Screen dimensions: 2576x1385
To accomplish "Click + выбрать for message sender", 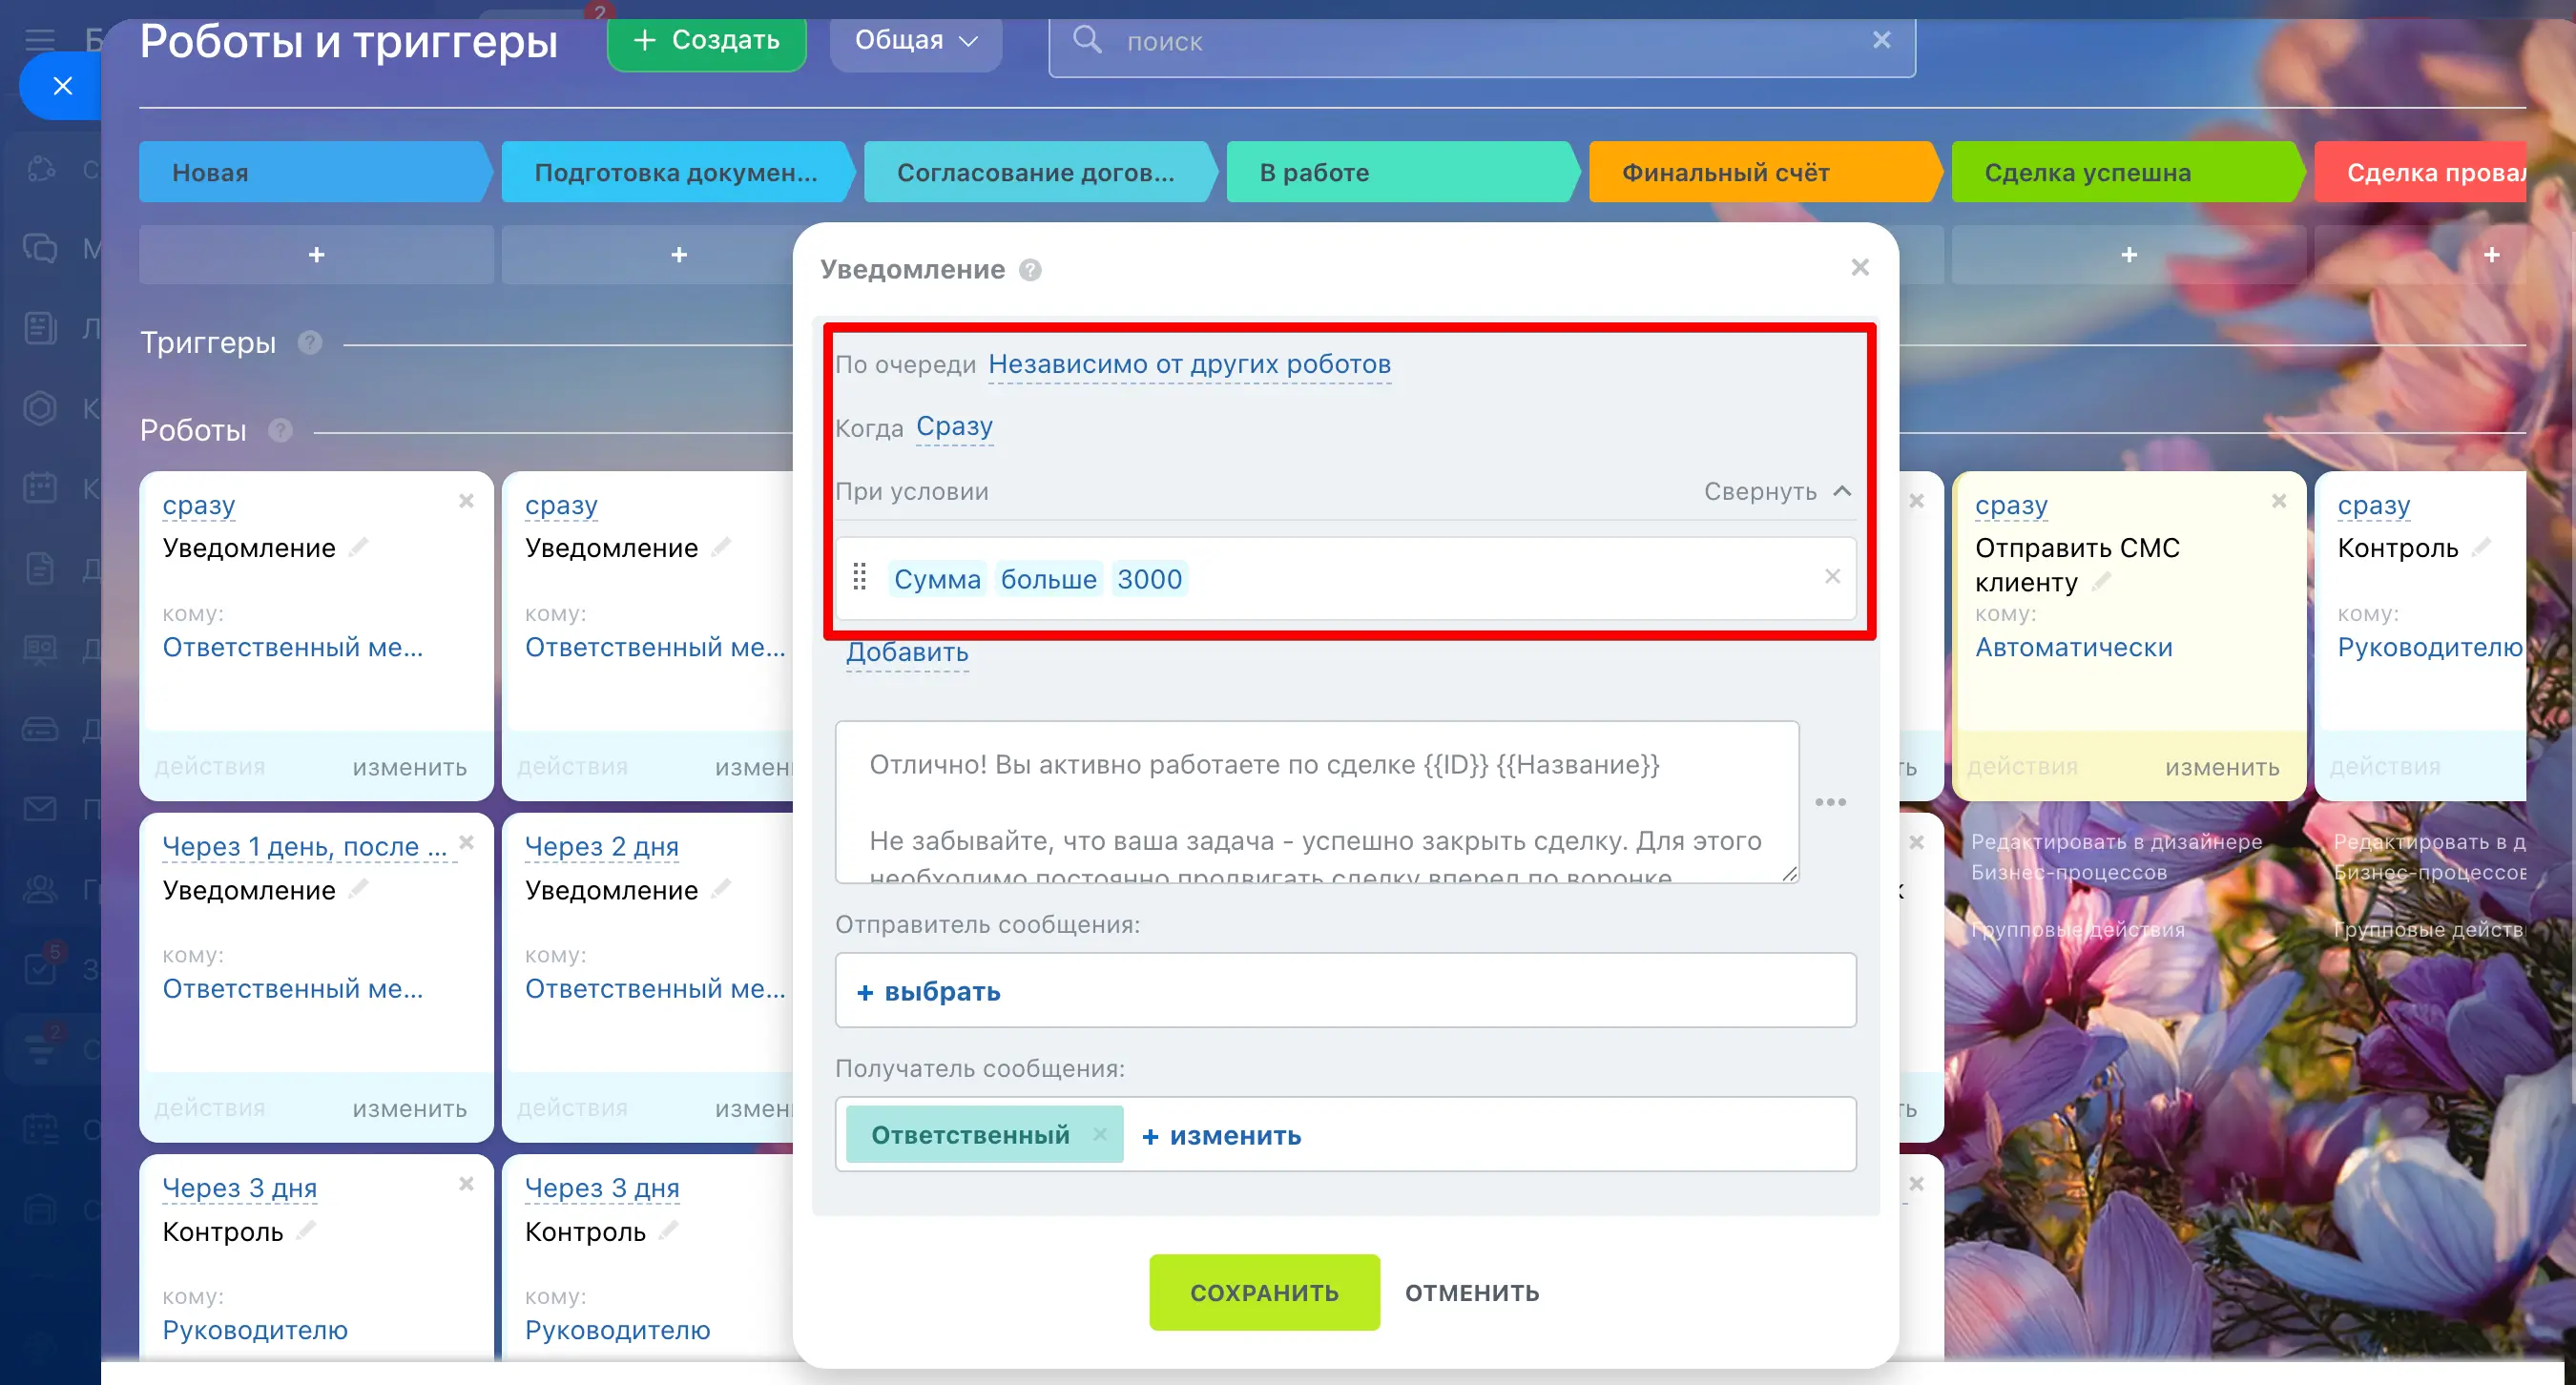I will click(x=929, y=991).
